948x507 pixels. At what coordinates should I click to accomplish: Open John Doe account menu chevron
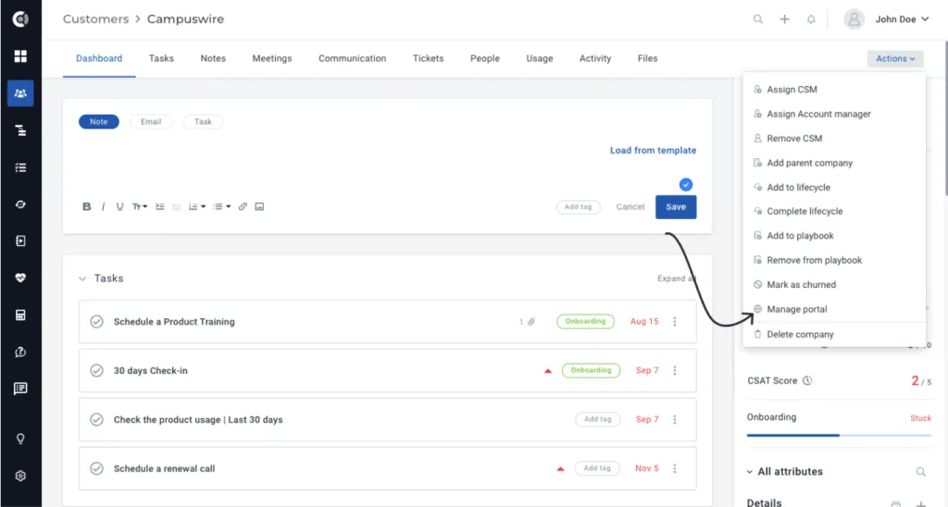[x=925, y=19]
